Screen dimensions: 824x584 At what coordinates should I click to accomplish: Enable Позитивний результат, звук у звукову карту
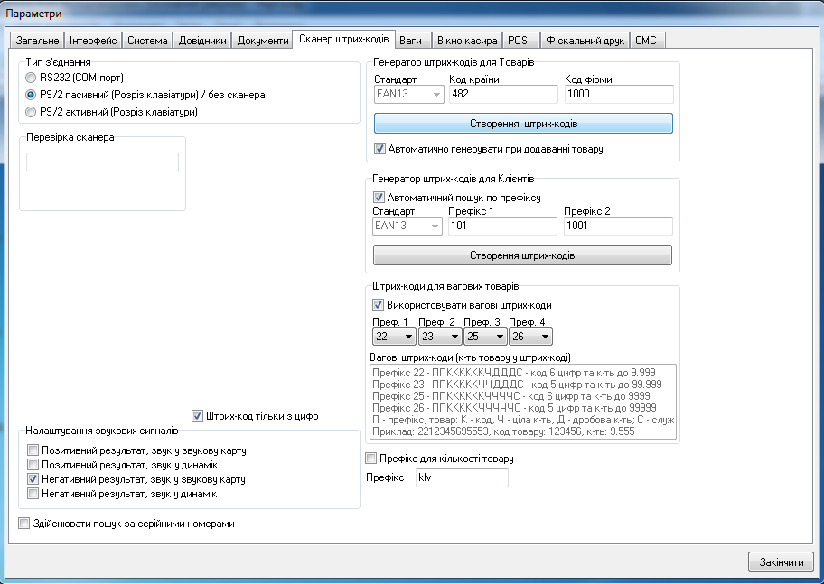(x=33, y=450)
